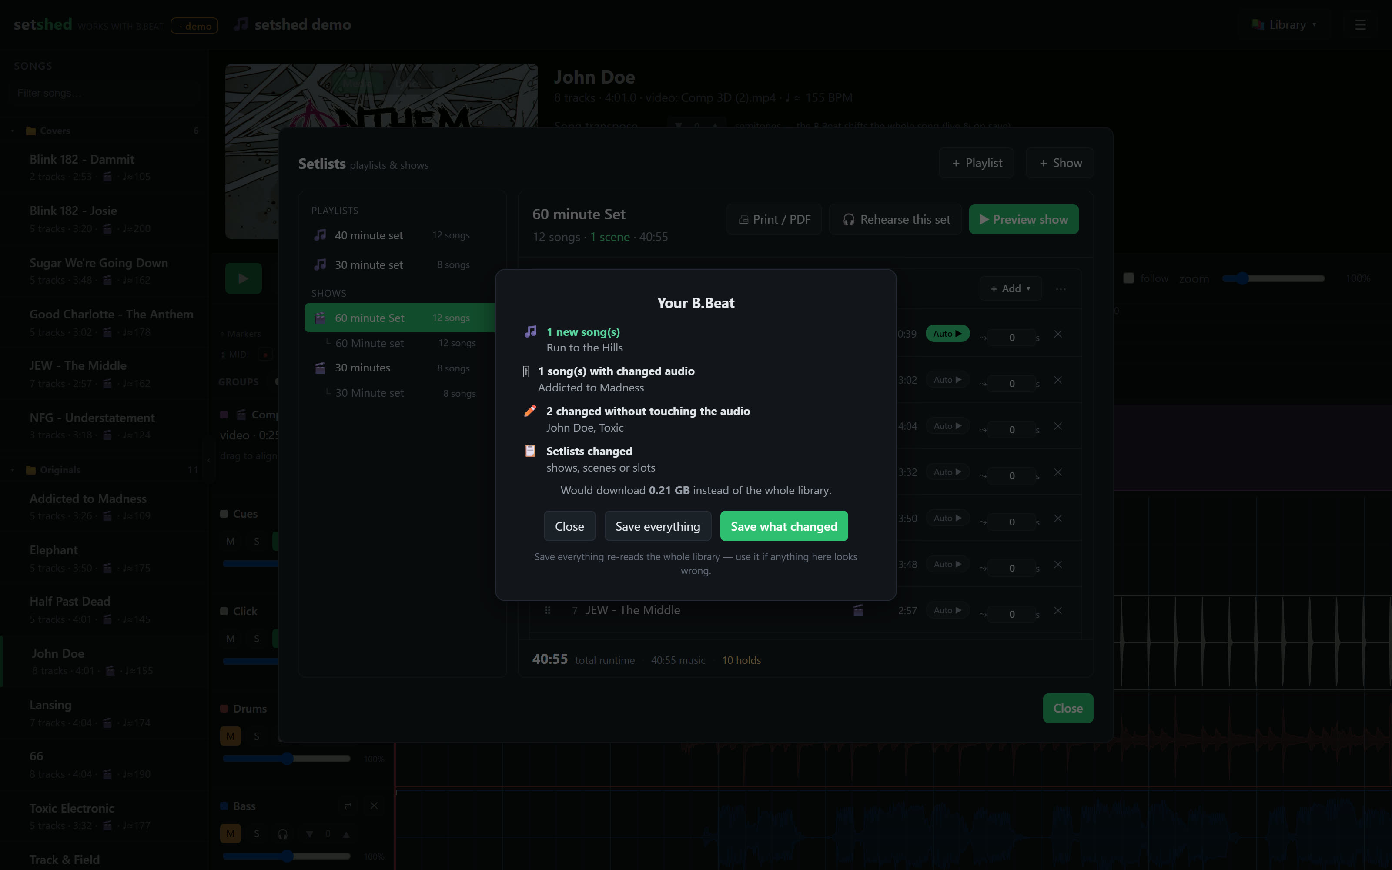Solo the Bass track with S

tap(257, 833)
